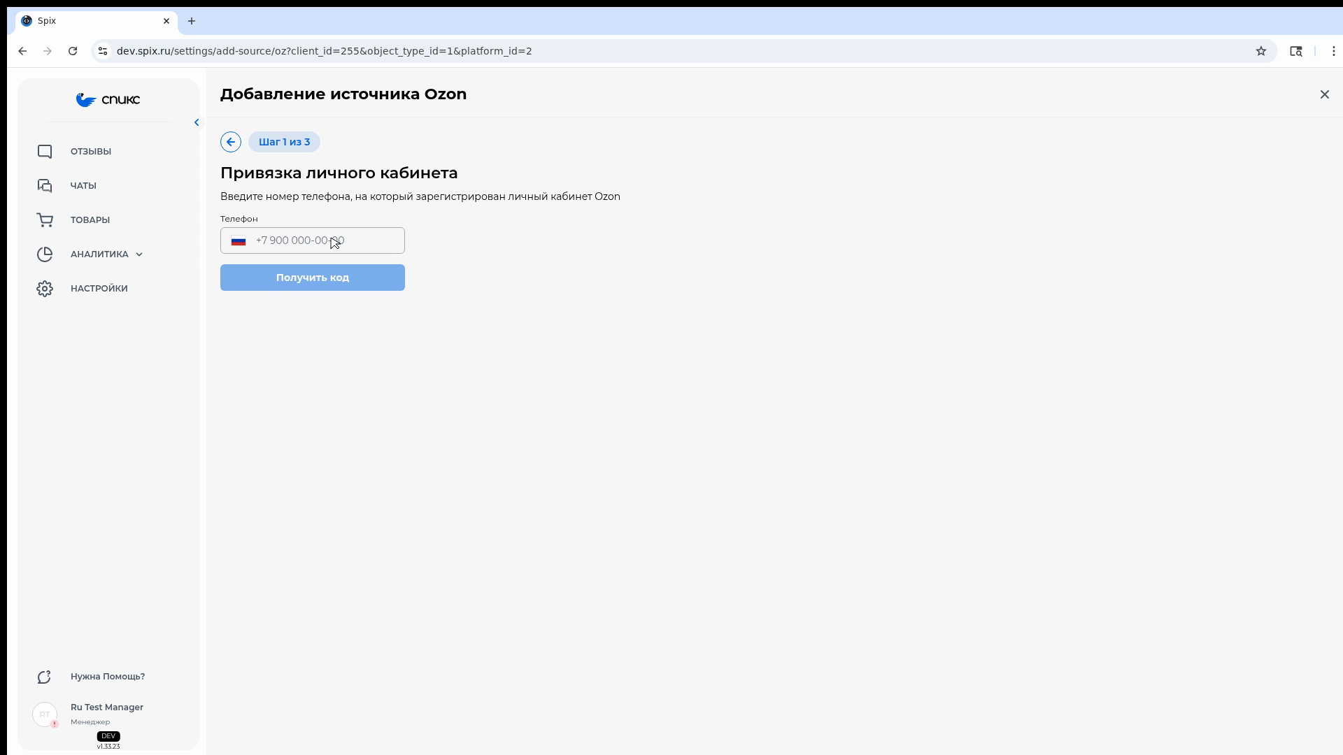This screenshot has width=1343, height=755.
Task: Click the browser back arrow
Action: tap(22, 51)
